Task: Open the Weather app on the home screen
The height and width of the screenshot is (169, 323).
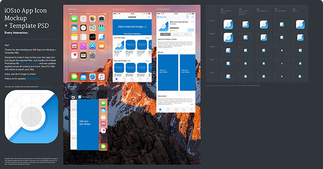Action: pos(74,28)
